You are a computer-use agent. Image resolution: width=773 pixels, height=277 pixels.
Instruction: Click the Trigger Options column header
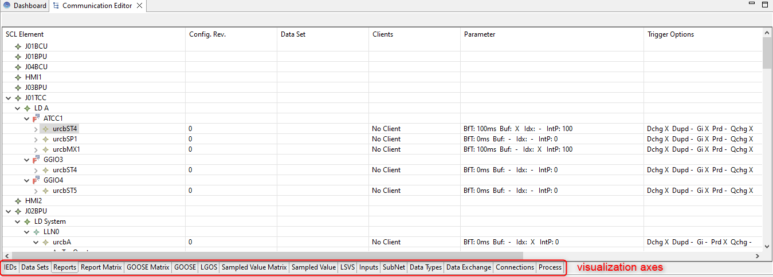click(670, 34)
